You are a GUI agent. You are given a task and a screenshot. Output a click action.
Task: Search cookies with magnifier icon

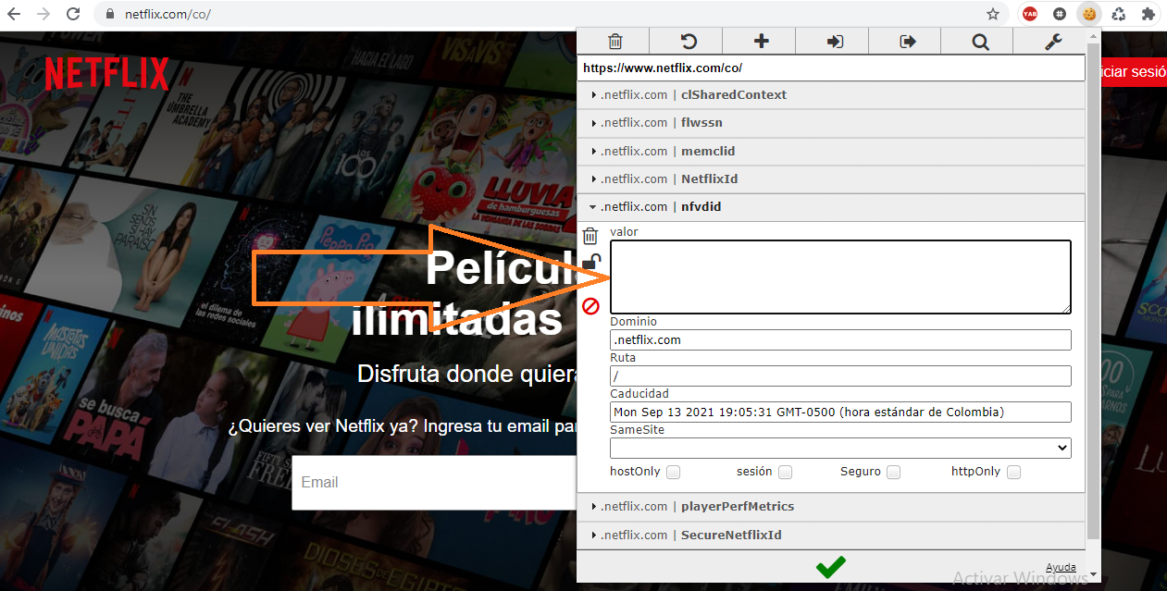[x=980, y=42]
